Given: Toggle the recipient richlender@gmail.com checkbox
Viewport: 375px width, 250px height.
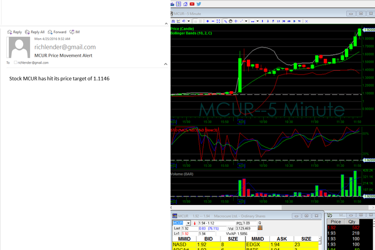Looking at the screenshot, I should pos(16,63).
